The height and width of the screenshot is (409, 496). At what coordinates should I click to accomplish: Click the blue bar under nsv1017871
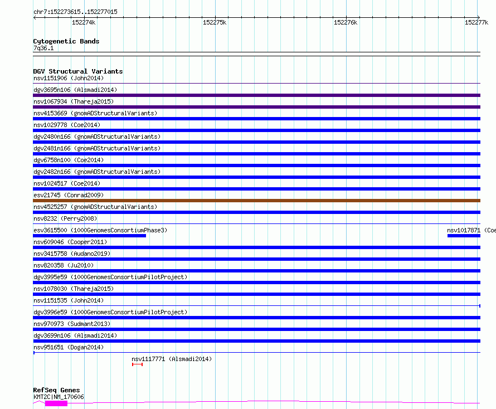464,236
